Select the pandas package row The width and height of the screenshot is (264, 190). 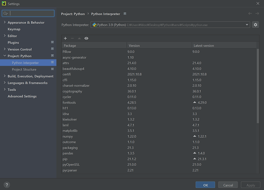[159, 153]
